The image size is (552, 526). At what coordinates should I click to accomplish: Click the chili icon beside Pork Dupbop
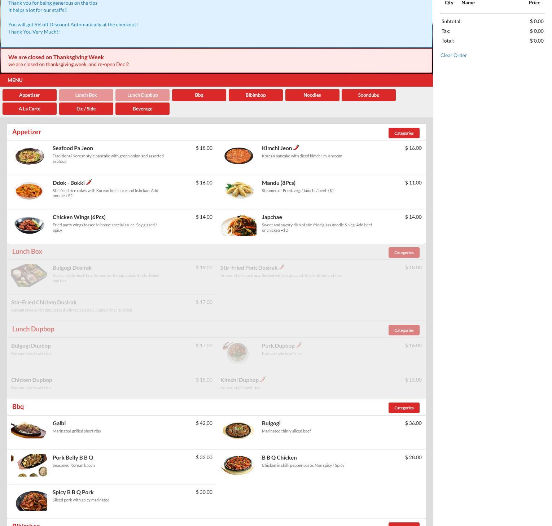(x=299, y=345)
